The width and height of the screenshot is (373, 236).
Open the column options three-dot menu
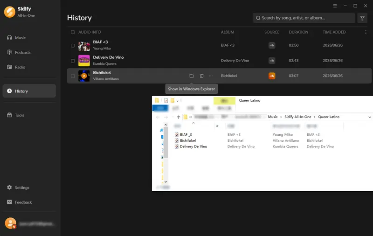click(x=366, y=32)
